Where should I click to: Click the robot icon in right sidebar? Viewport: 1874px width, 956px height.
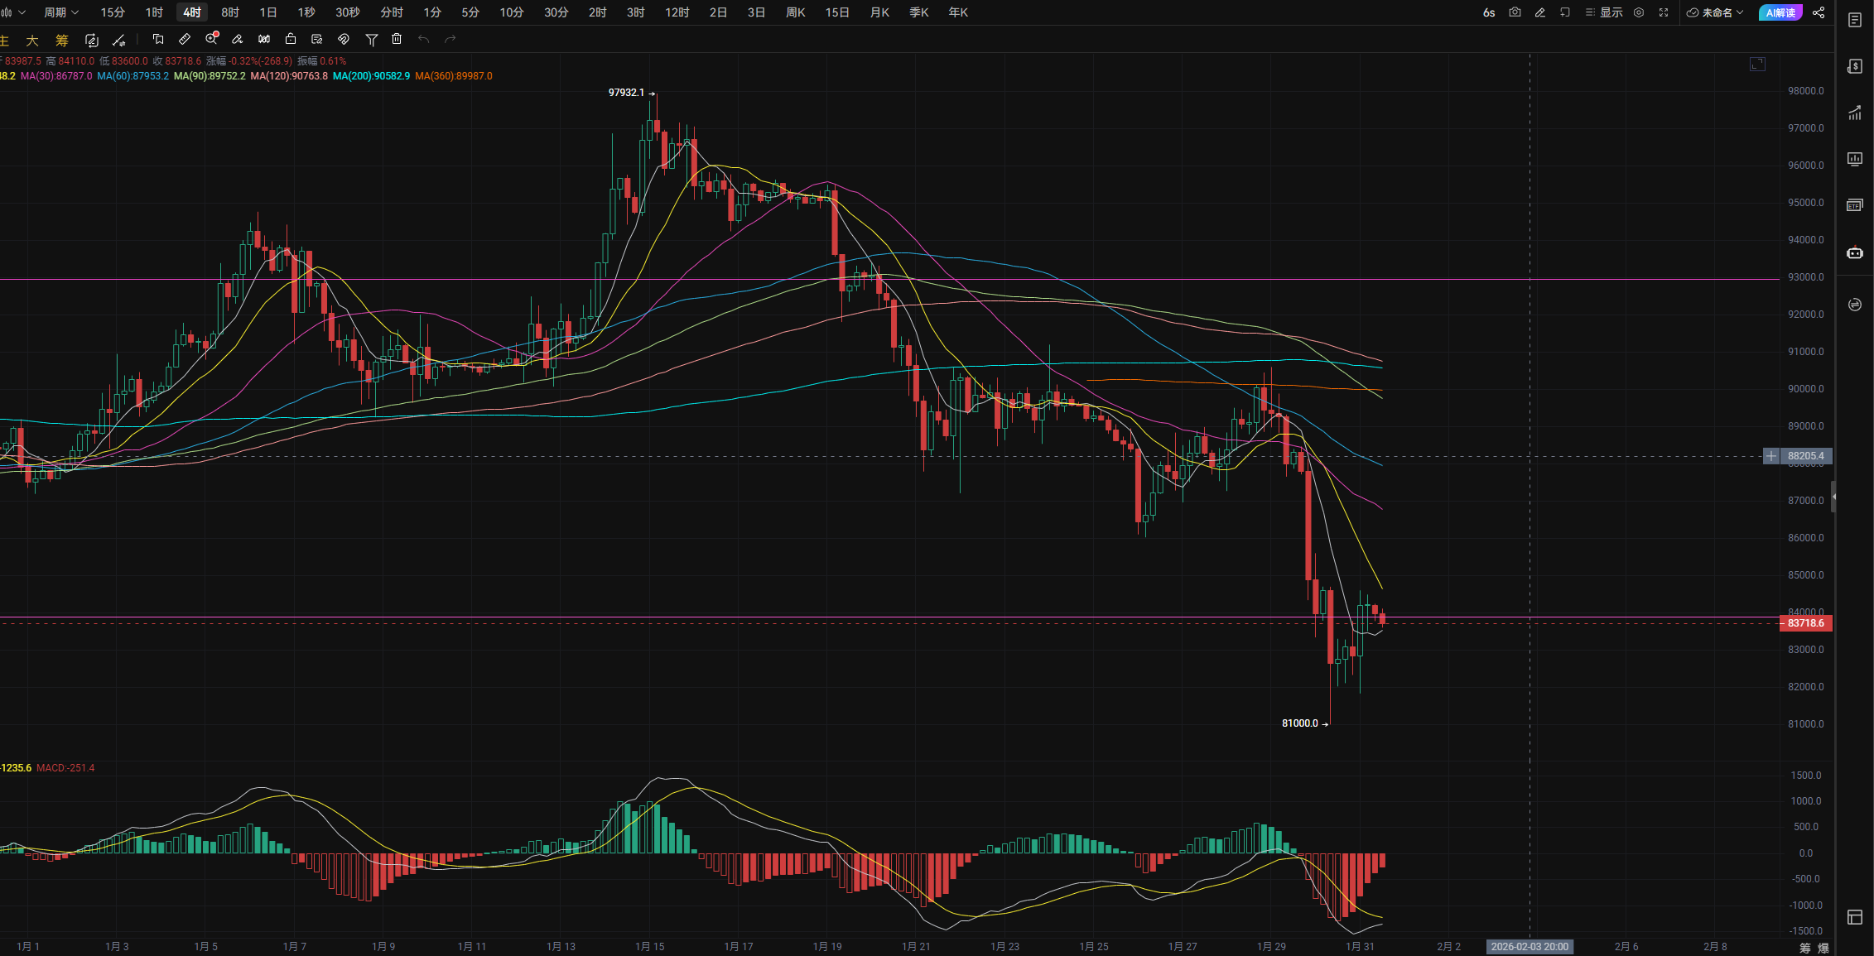[x=1855, y=252]
